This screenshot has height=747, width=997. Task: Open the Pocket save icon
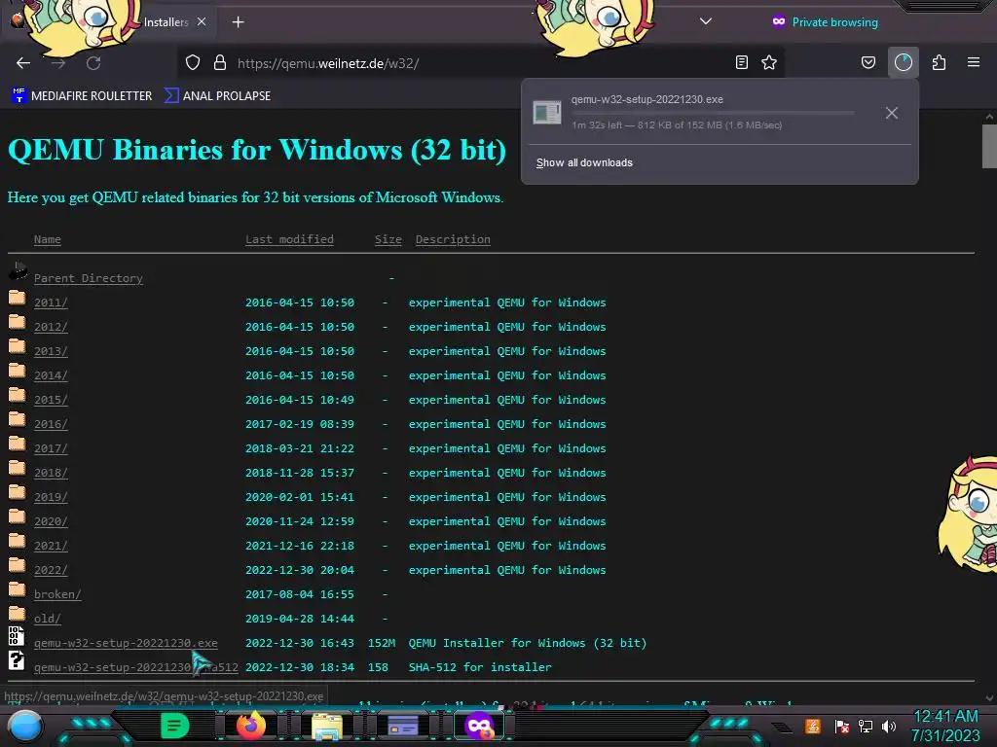(868, 62)
